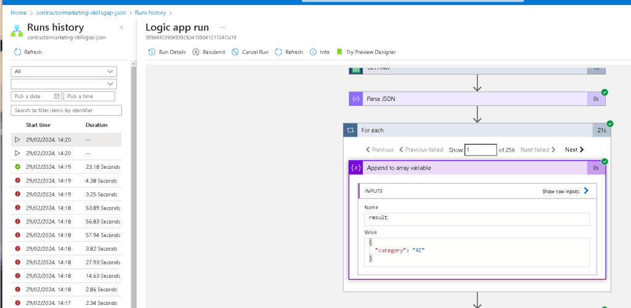Click the result name value box
The width and height of the screenshot is (631, 308).
pyautogui.click(x=477, y=219)
